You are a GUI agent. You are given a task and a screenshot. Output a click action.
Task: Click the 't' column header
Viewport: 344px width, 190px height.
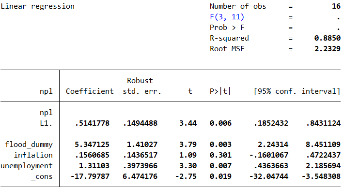click(x=190, y=91)
